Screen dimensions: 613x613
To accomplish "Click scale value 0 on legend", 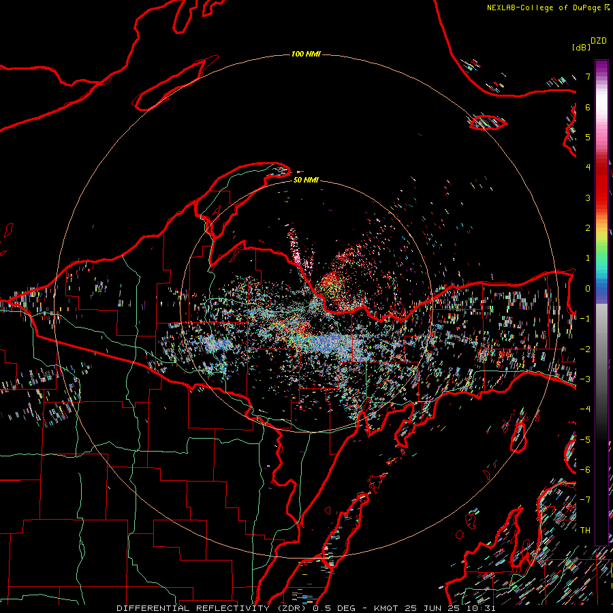I will [588, 289].
